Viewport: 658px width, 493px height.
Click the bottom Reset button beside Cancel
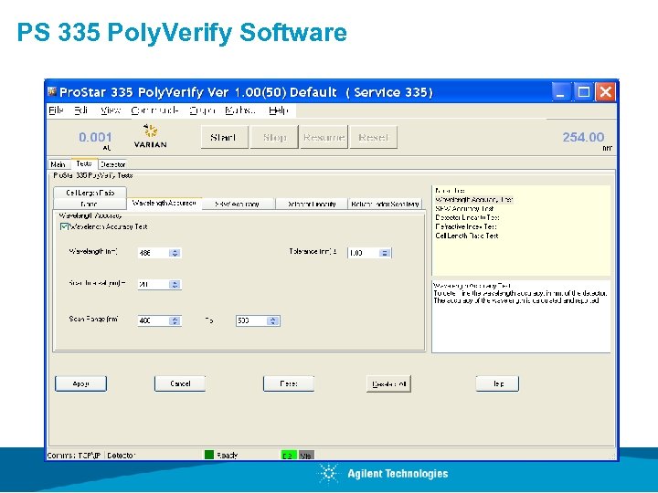289,383
